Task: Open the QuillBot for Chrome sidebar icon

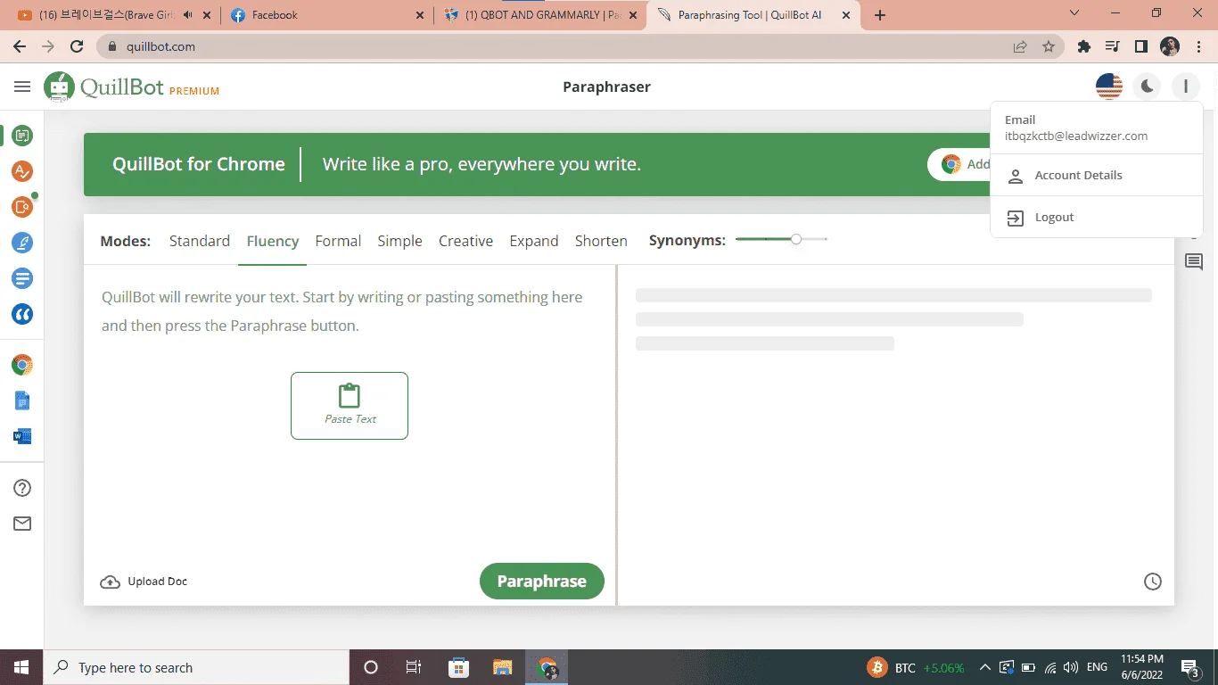Action: pyautogui.click(x=22, y=365)
